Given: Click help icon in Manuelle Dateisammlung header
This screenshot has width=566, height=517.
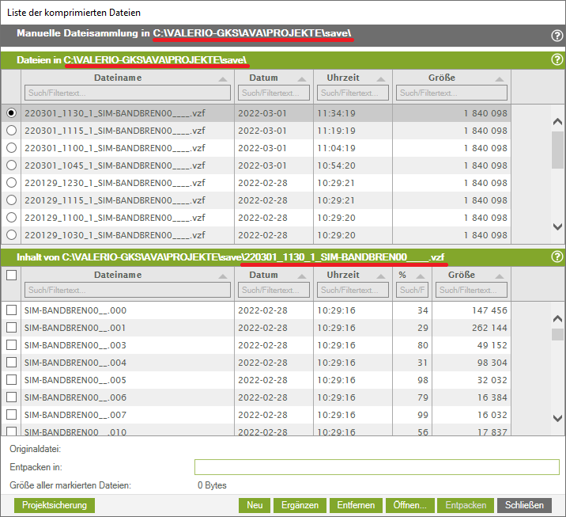Looking at the screenshot, I should [557, 36].
